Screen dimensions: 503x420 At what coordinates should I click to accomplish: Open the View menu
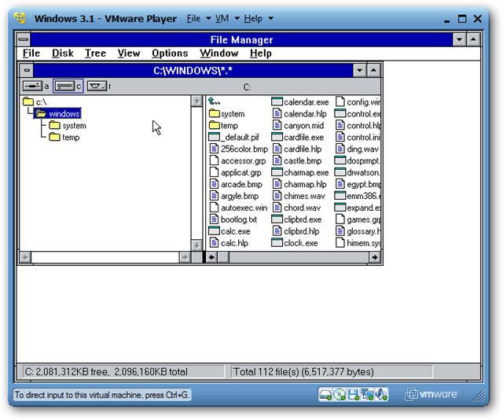pyautogui.click(x=129, y=53)
